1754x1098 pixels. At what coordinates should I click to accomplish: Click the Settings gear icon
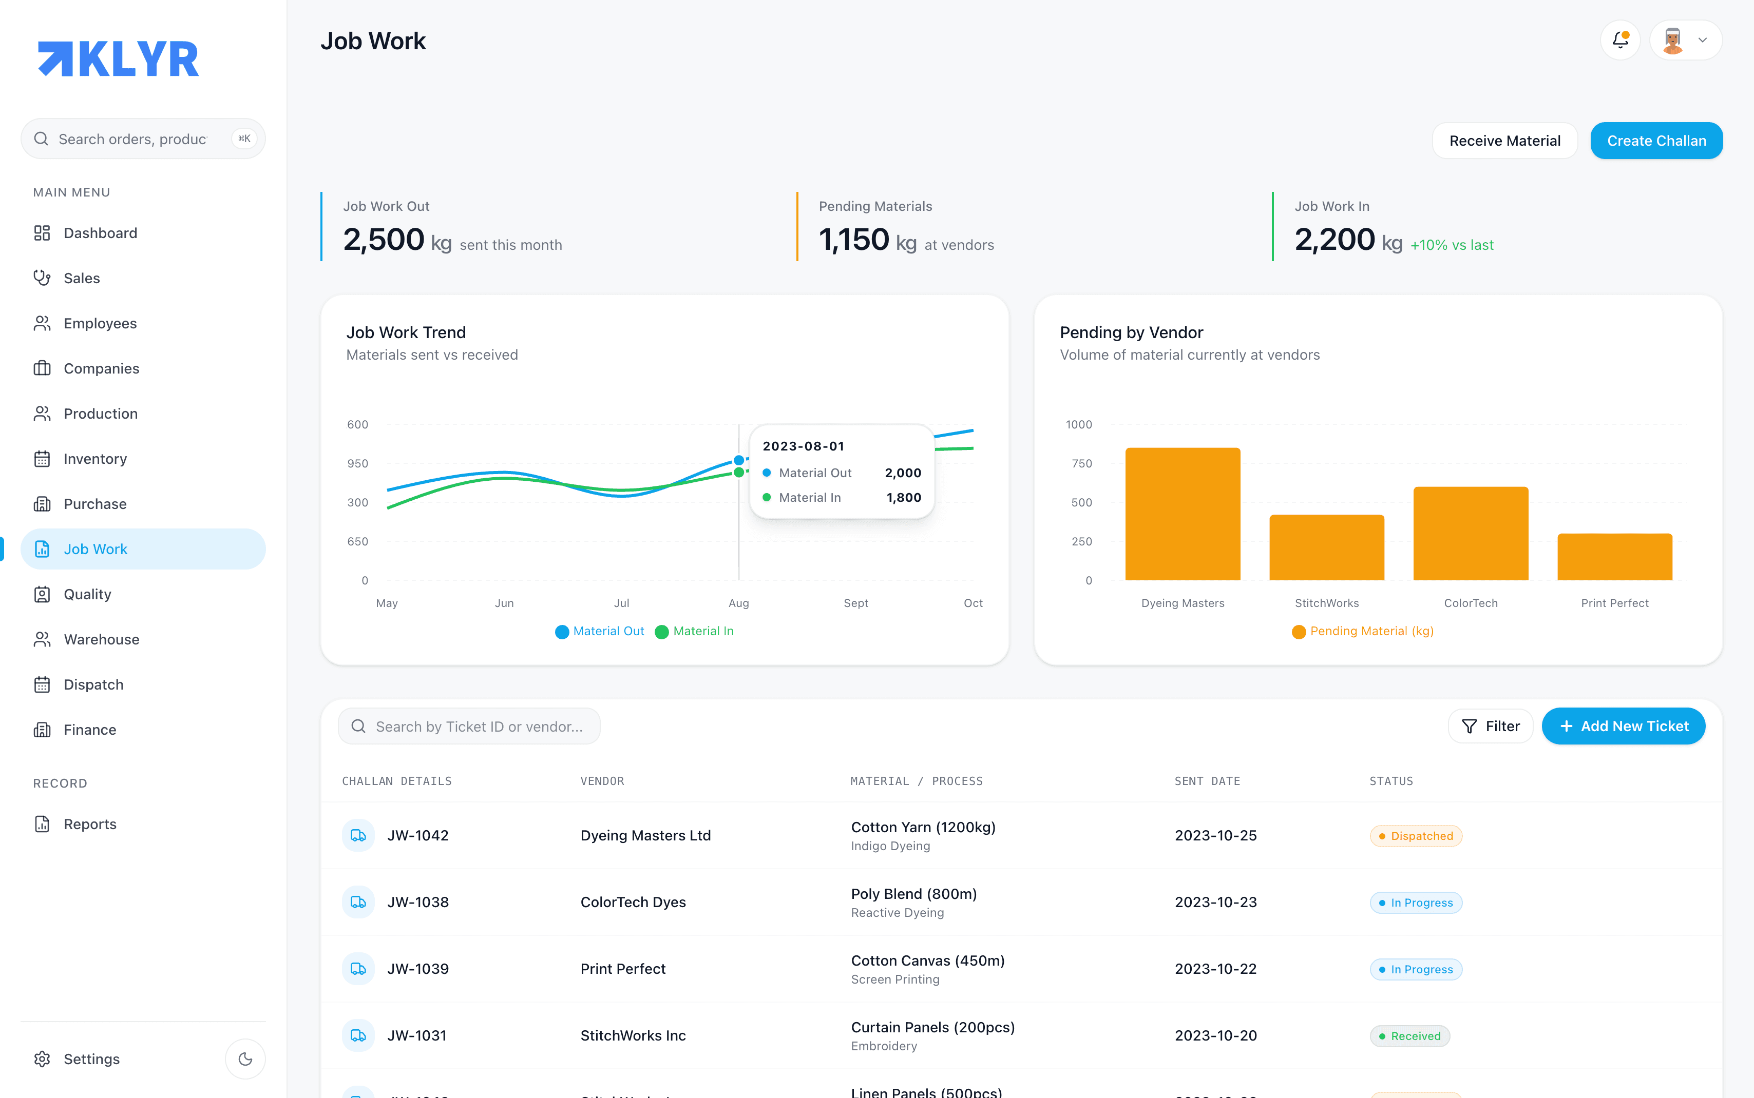point(42,1059)
